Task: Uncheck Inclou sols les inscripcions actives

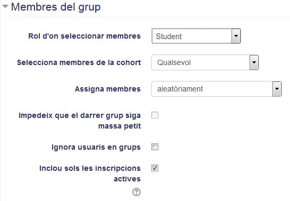Action: [155, 168]
